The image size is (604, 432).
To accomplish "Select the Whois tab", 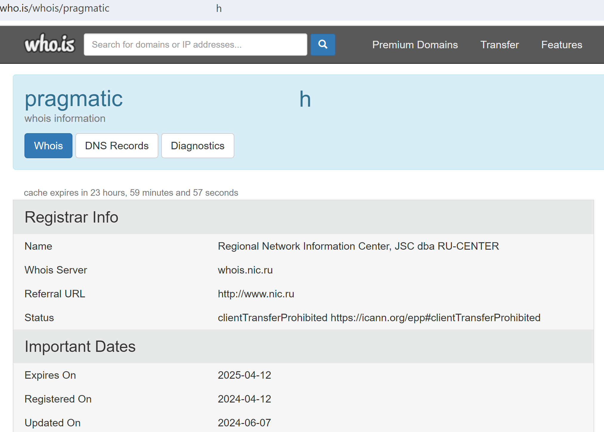I will (x=48, y=146).
